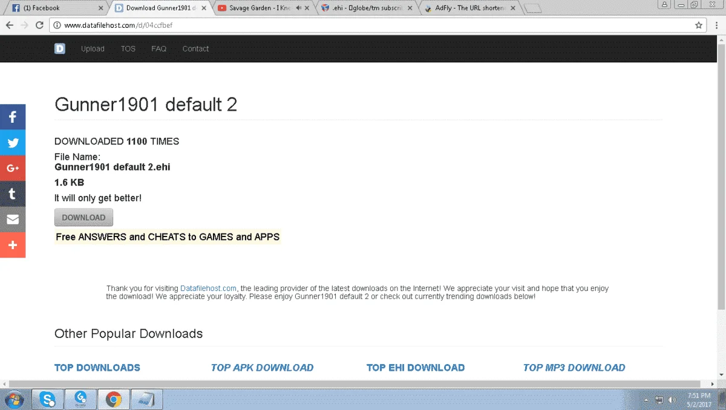Switch to the .ehi globe/tm tab
Screen dimensions: 726x410
click(x=366, y=8)
